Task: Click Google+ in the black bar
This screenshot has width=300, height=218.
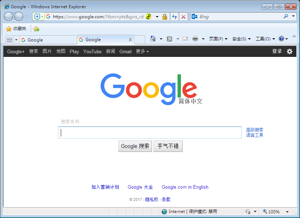Action: 16,51
